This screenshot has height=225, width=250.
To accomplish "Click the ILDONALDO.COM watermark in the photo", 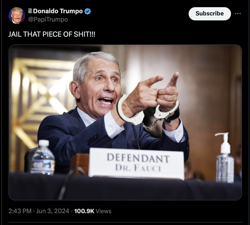I will coord(167,175).
